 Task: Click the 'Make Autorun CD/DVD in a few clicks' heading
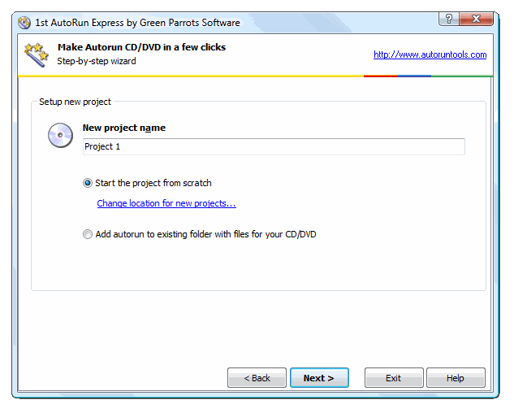tap(141, 47)
